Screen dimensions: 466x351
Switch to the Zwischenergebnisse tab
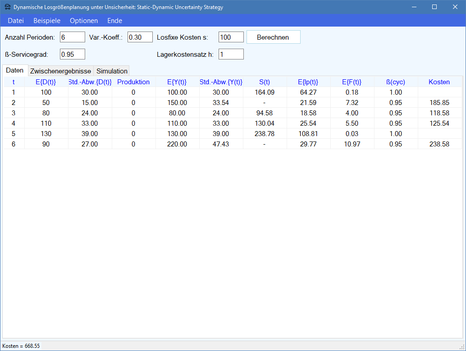pos(60,71)
